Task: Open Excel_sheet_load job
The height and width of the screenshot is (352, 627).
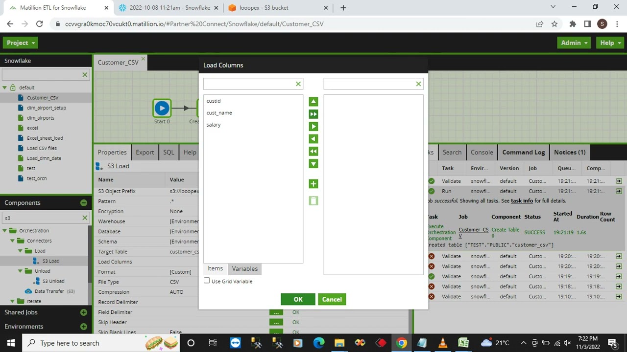Action: (x=45, y=138)
